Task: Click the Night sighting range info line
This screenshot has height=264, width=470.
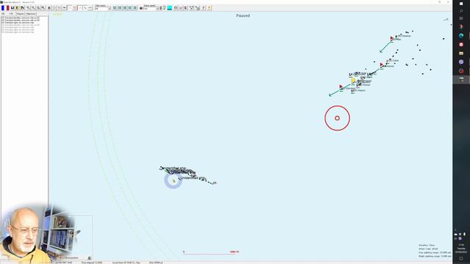Action: 435,256
